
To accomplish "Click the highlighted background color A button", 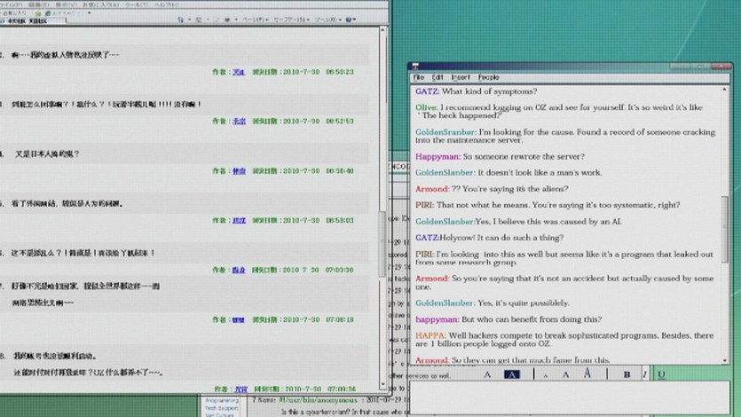I will (512, 375).
